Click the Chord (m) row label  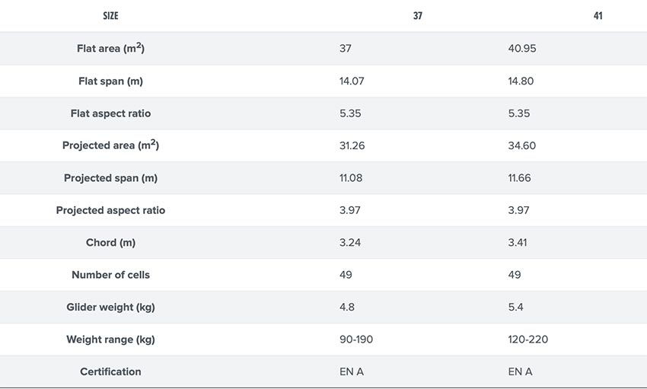click(110, 243)
